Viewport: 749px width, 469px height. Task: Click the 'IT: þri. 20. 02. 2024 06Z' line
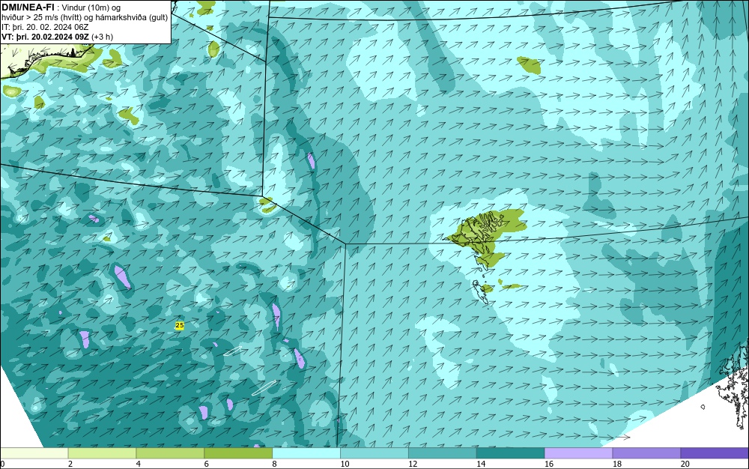tap(45, 27)
